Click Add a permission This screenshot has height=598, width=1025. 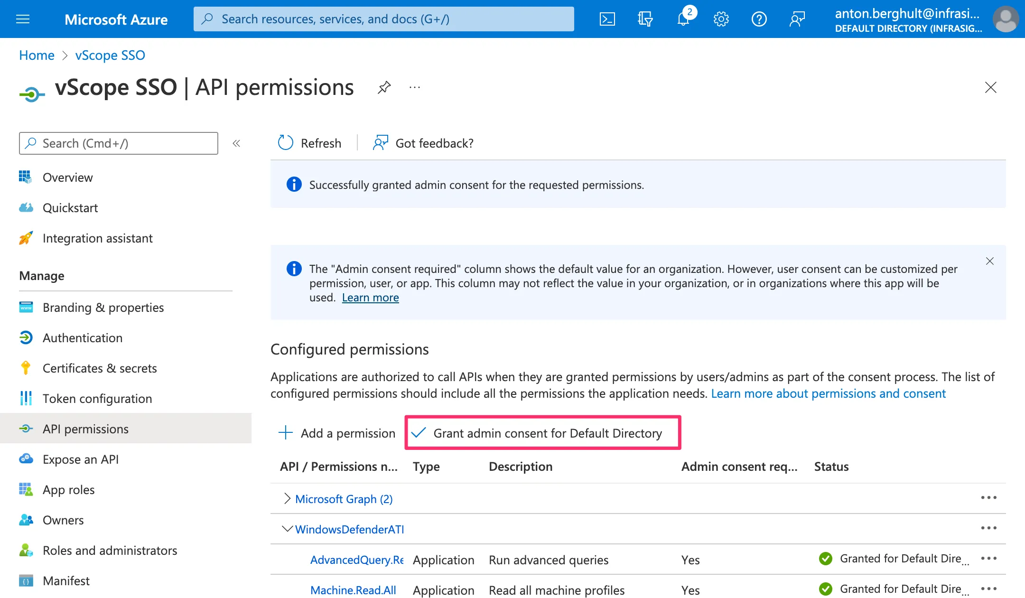337,433
